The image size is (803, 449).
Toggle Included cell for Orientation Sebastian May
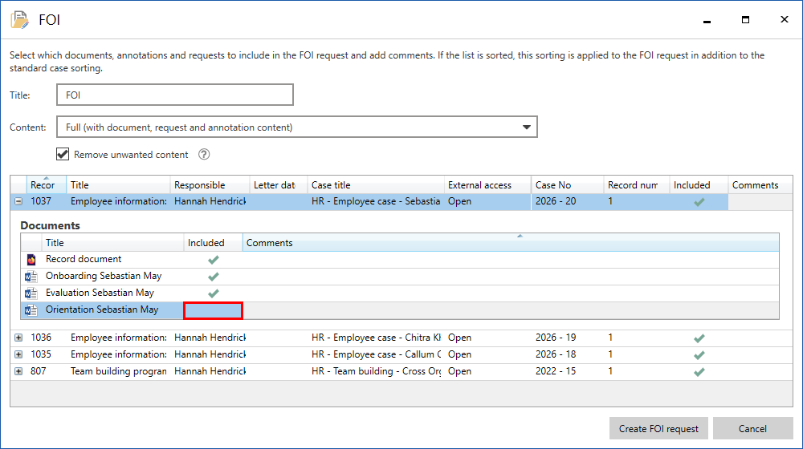pos(213,310)
